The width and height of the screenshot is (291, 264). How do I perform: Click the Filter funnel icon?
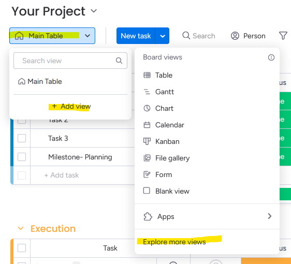click(283, 35)
